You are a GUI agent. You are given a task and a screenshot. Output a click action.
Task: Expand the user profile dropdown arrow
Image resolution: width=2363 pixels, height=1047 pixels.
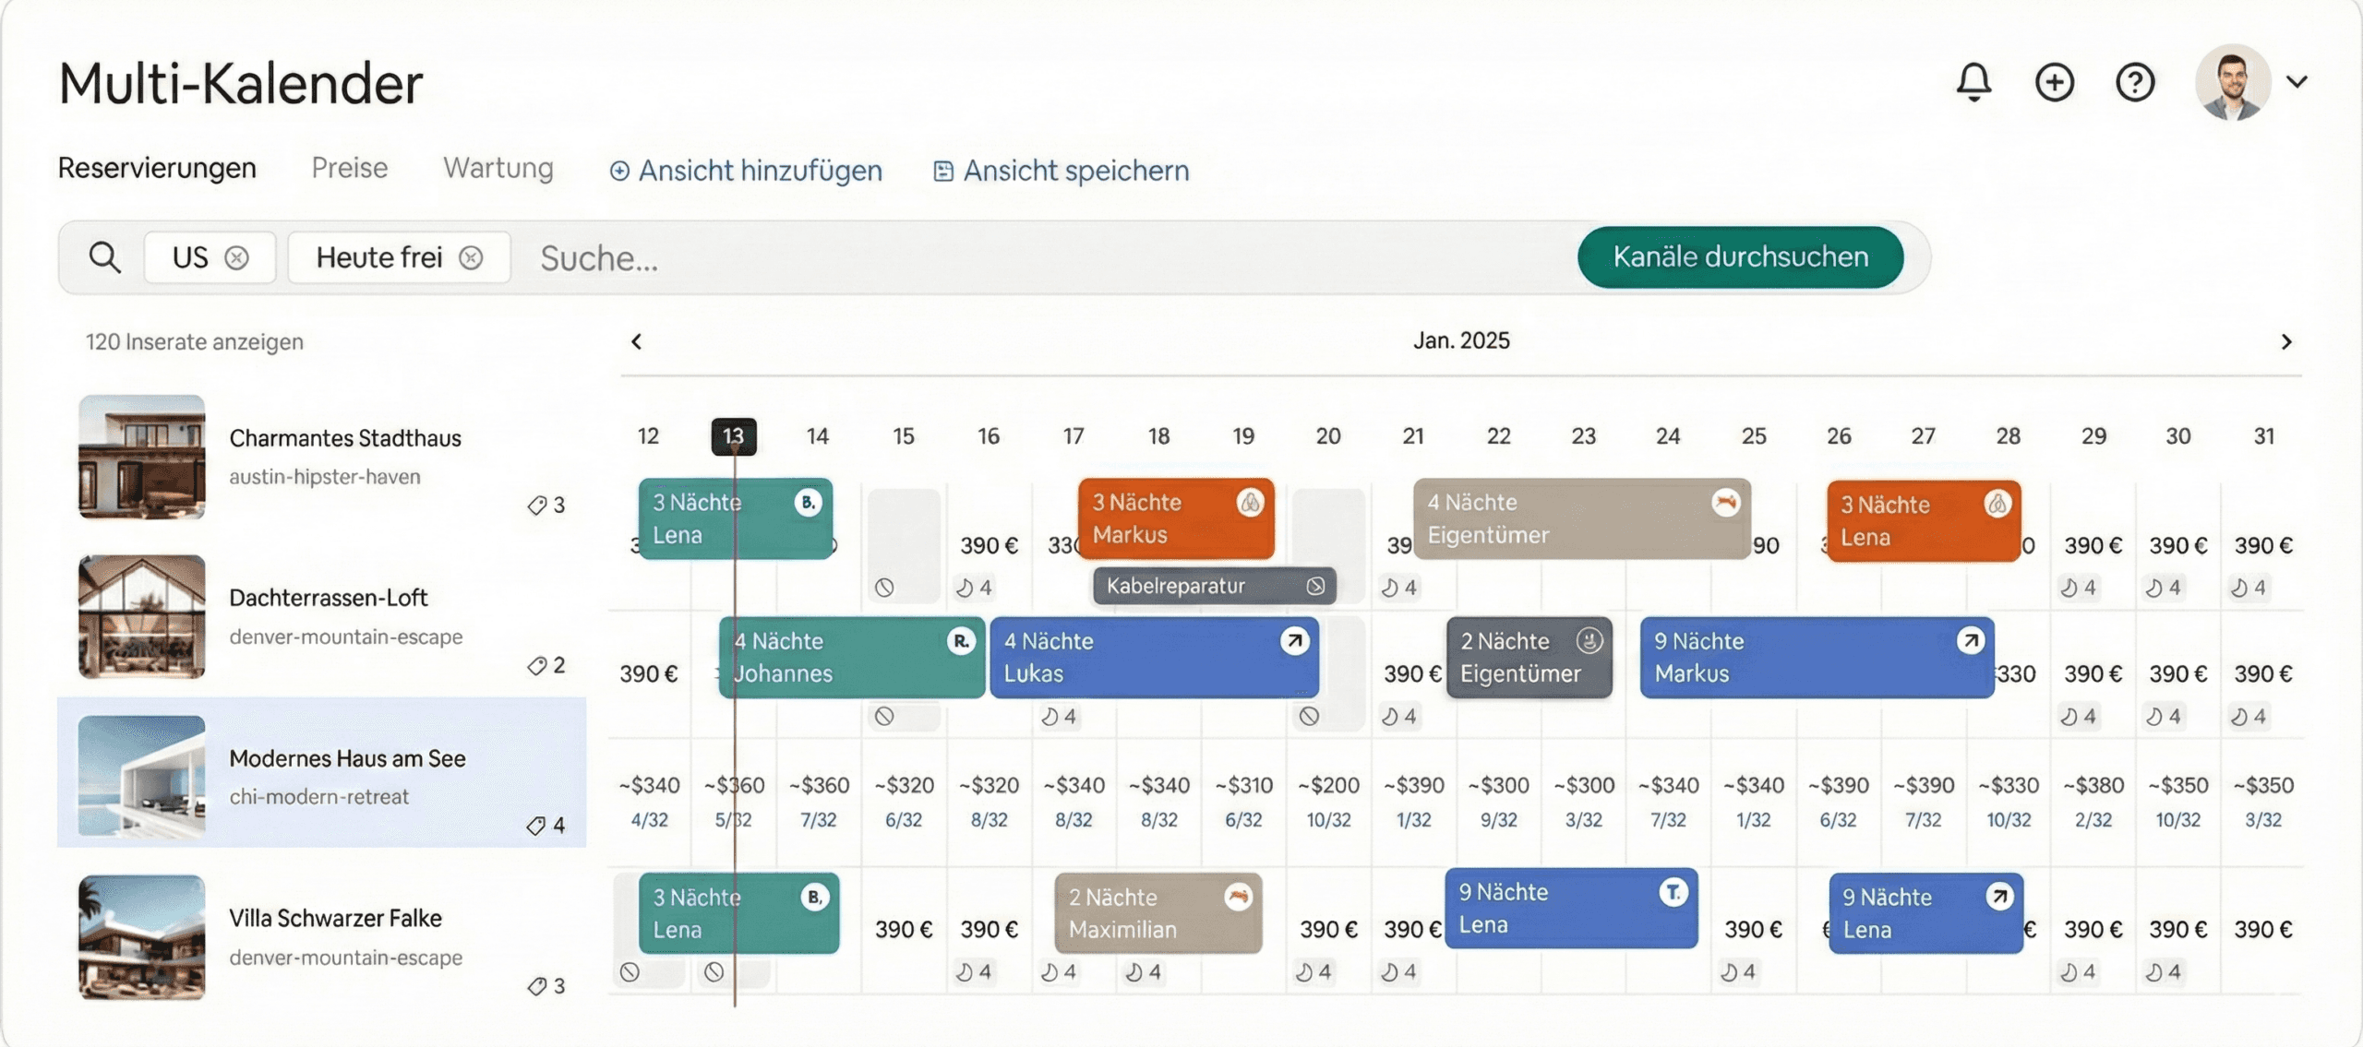pyautogui.click(x=2297, y=82)
